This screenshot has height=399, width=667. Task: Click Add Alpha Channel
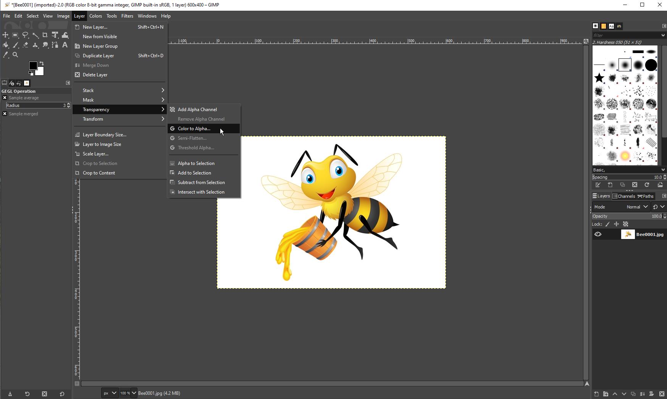click(197, 110)
